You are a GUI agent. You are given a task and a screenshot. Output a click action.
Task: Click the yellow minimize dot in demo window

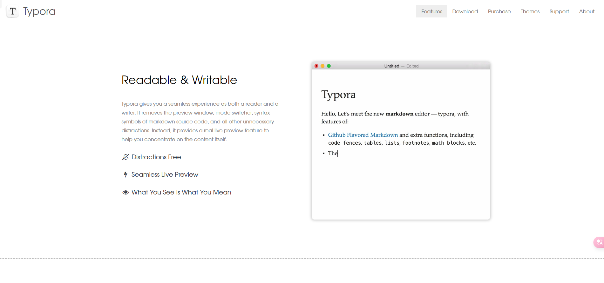322,66
